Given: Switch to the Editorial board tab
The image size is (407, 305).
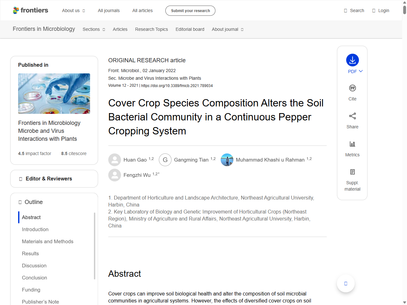Looking at the screenshot, I should [x=190, y=29].
